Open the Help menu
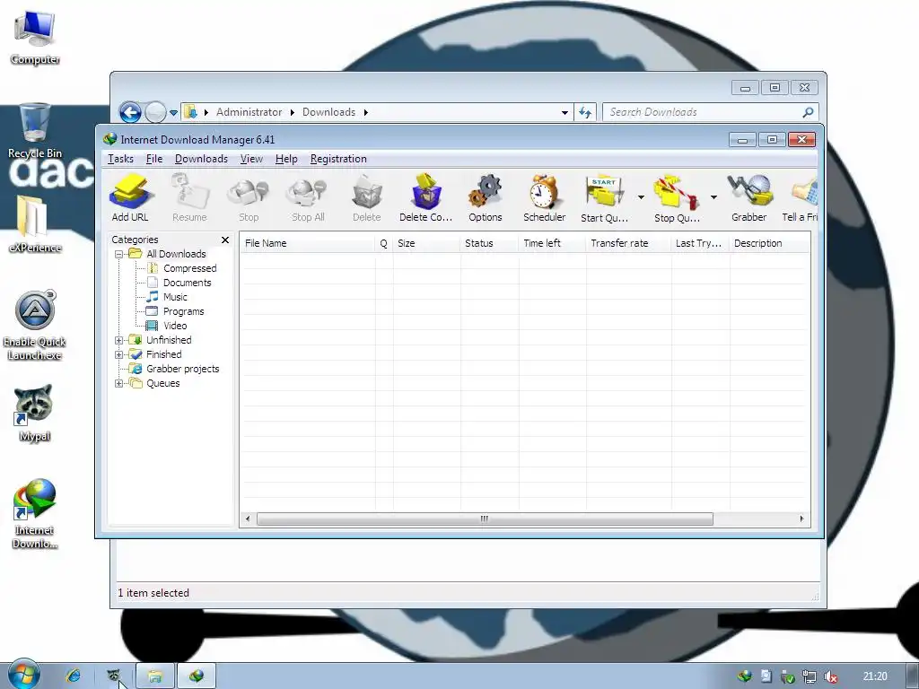 tap(286, 159)
